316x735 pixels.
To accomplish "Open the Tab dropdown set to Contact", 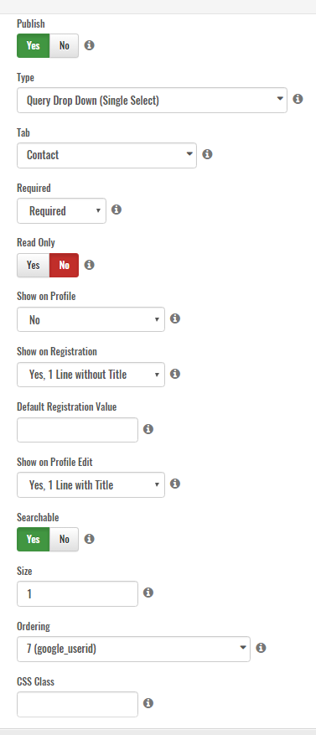I will (107, 155).
